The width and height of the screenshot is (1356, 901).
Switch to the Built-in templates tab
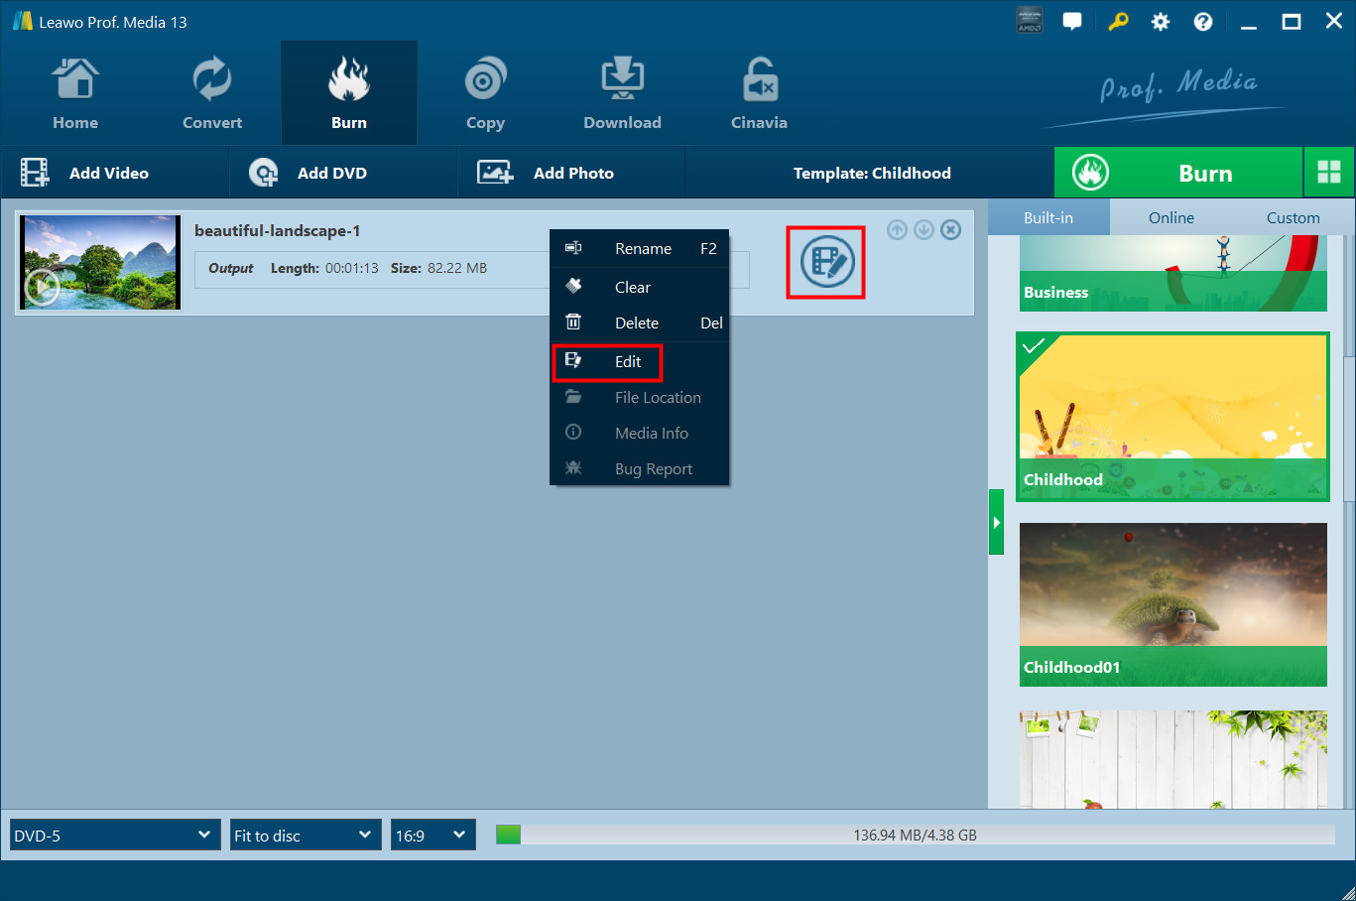point(1048,217)
